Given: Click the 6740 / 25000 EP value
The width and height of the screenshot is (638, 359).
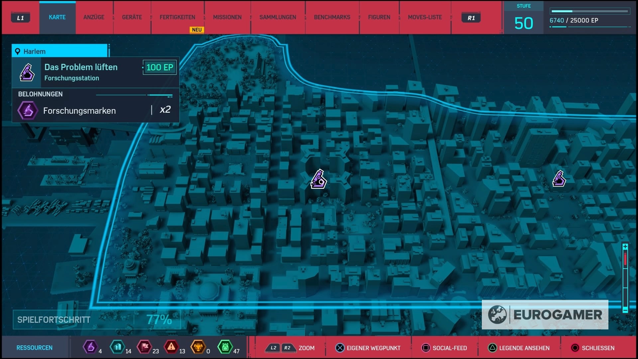Looking at the screenshot, I should click(574, 20).
